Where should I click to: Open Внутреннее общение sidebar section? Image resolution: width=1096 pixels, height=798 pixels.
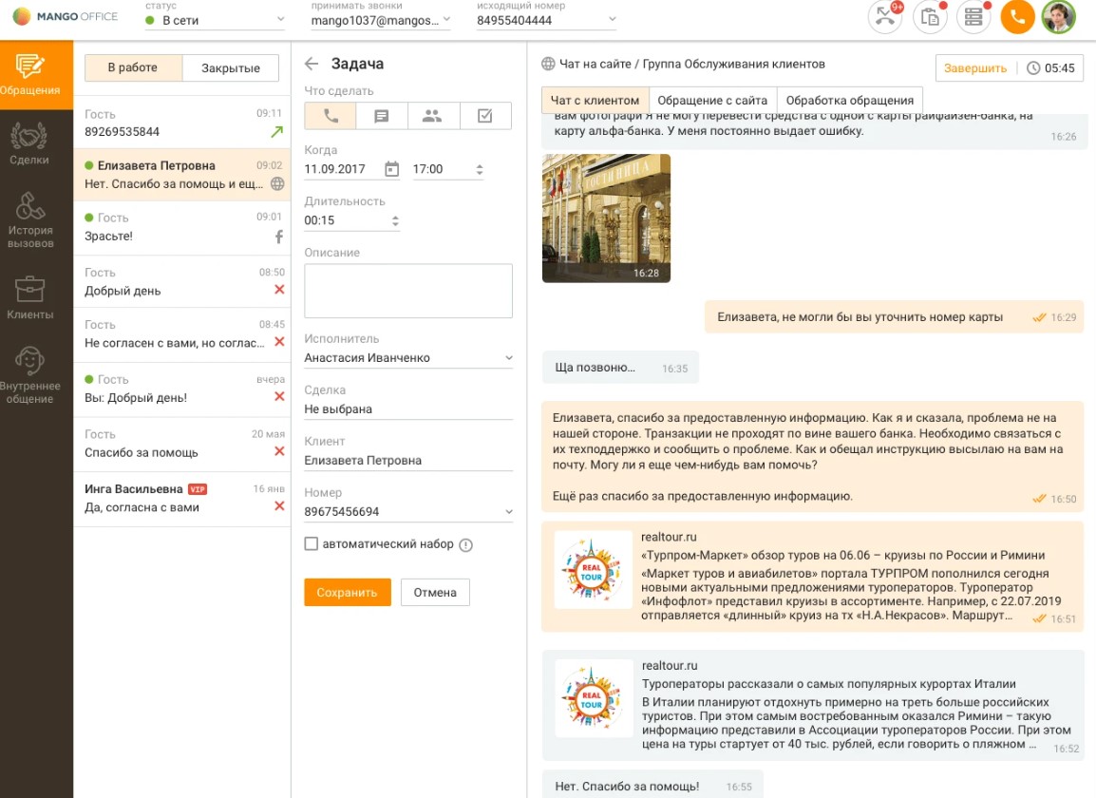point(30,374)
